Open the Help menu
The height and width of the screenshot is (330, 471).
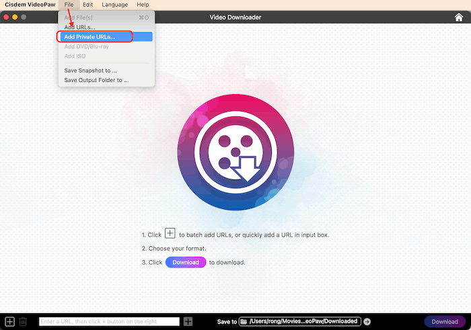pyautogui.click(x=143, y=5)
